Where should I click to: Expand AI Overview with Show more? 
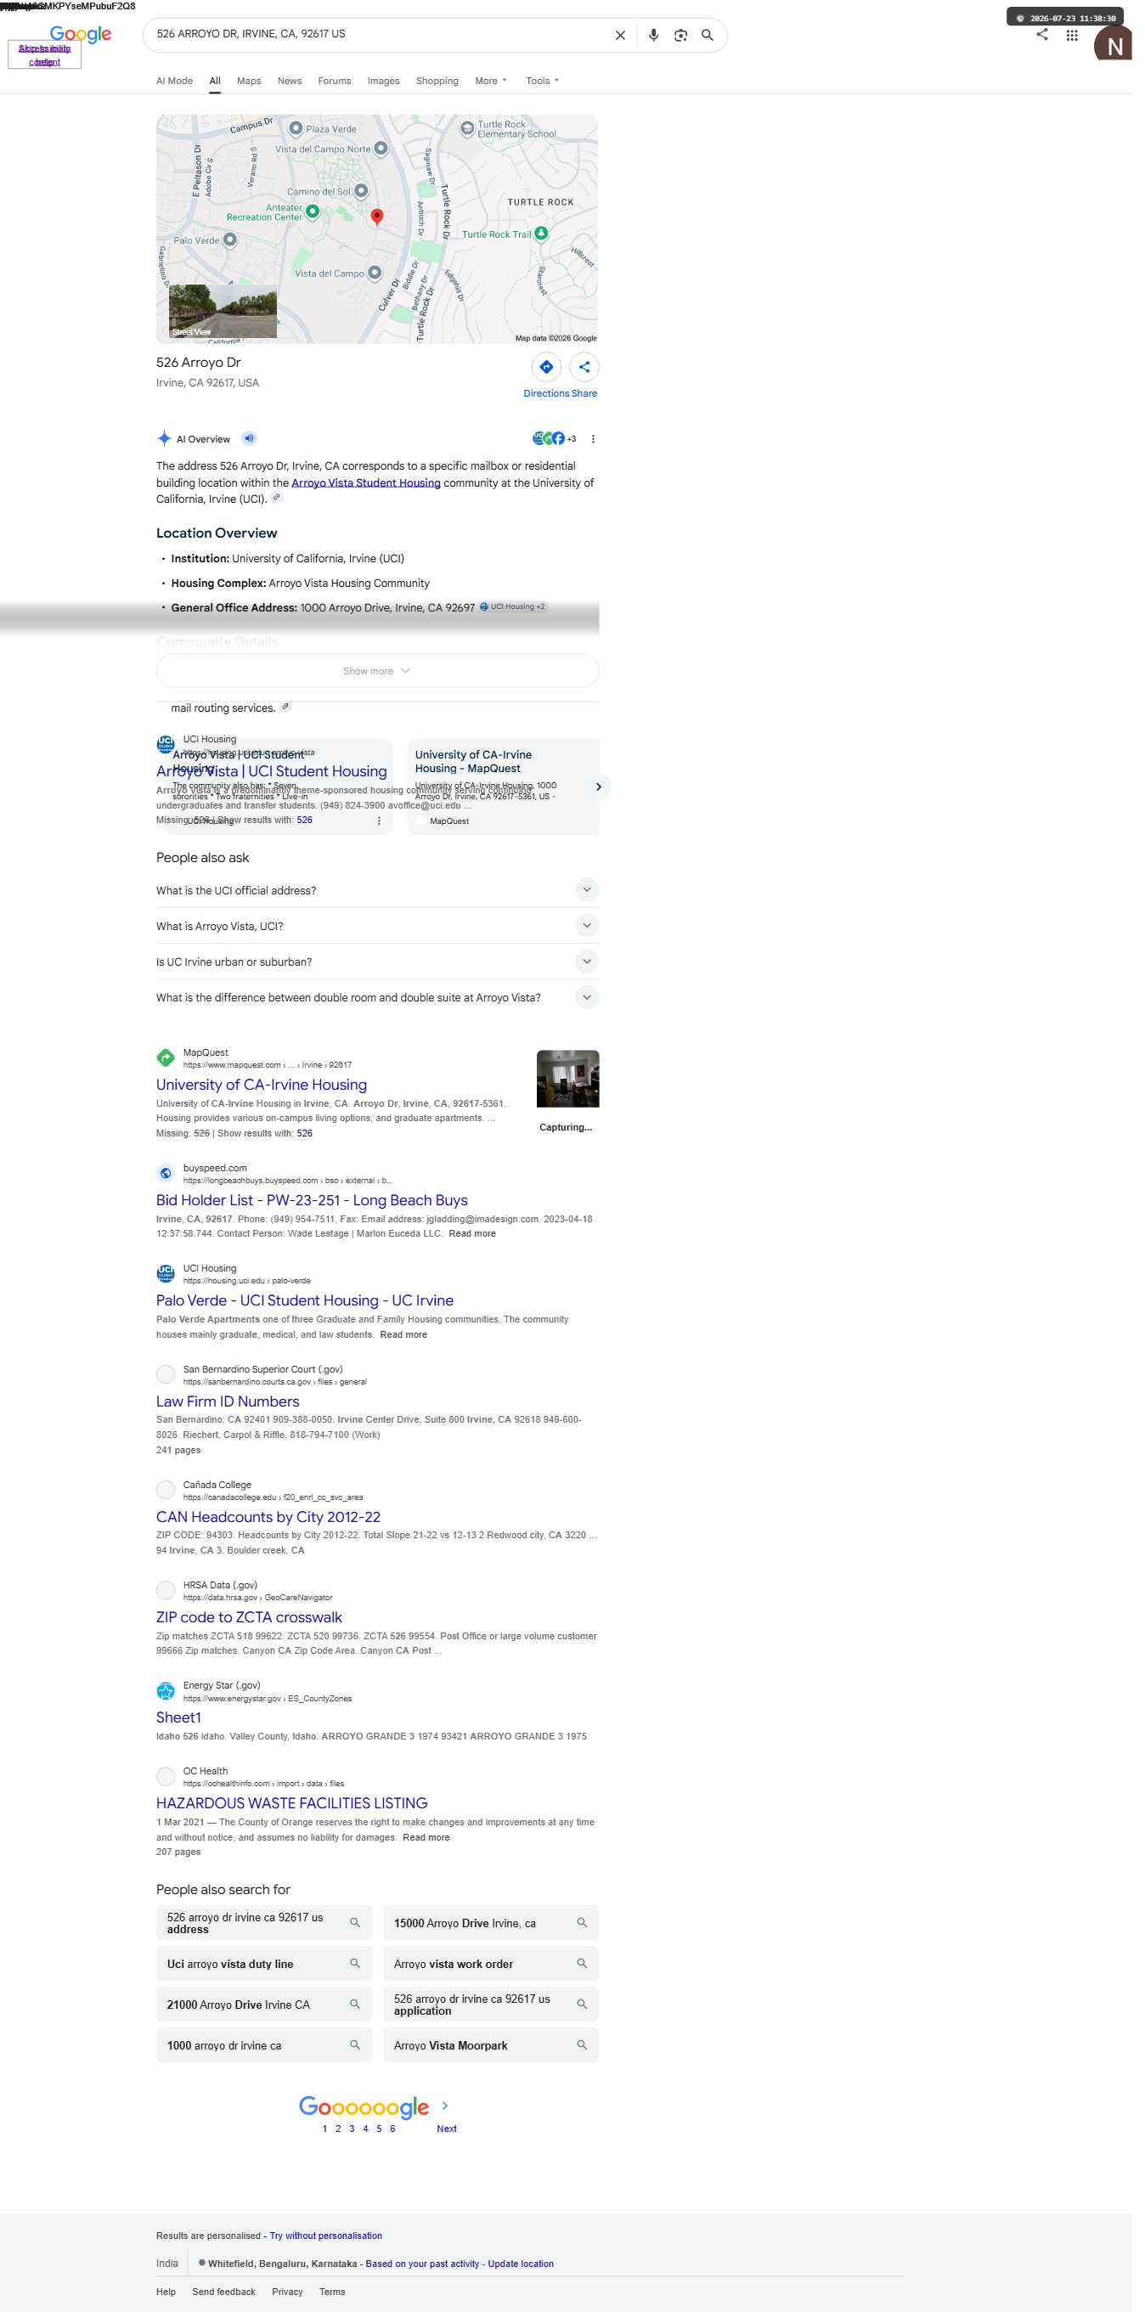tap(377, 670)
